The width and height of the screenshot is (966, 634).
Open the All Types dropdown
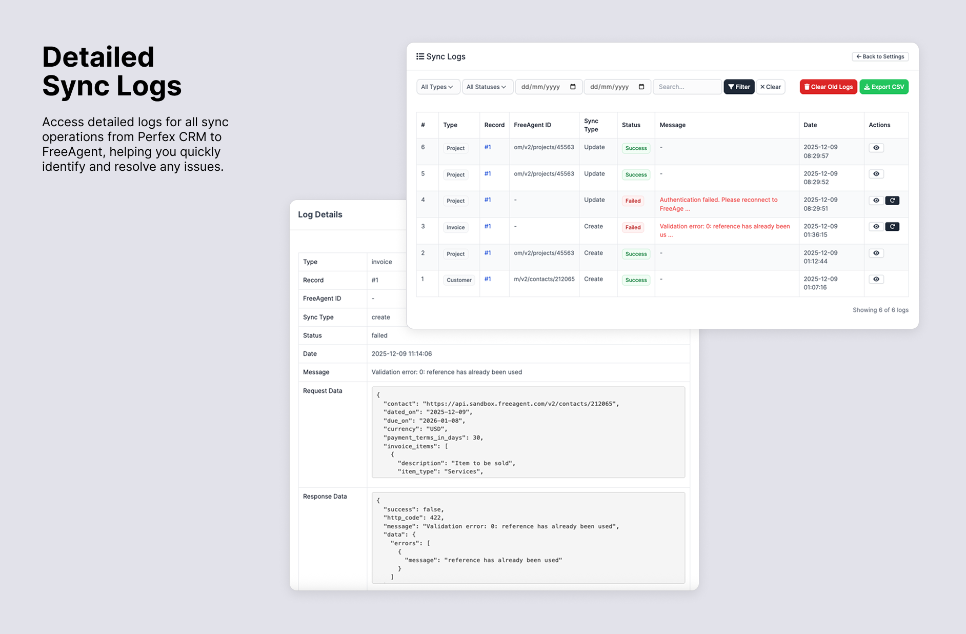437,87
